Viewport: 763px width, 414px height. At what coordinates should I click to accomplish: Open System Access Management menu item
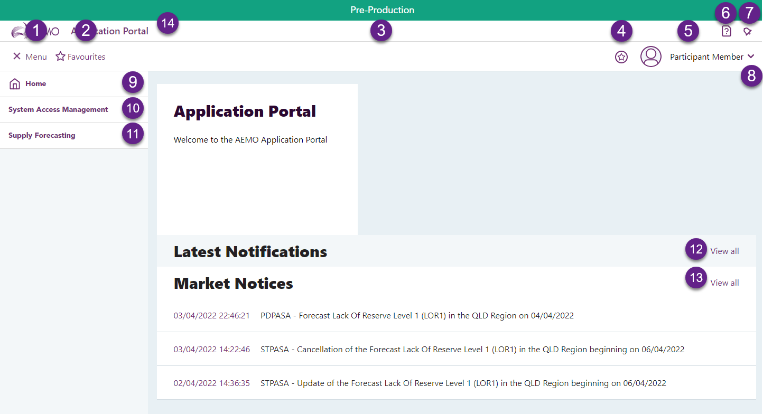pyautogui.click(x=74, y=110)
